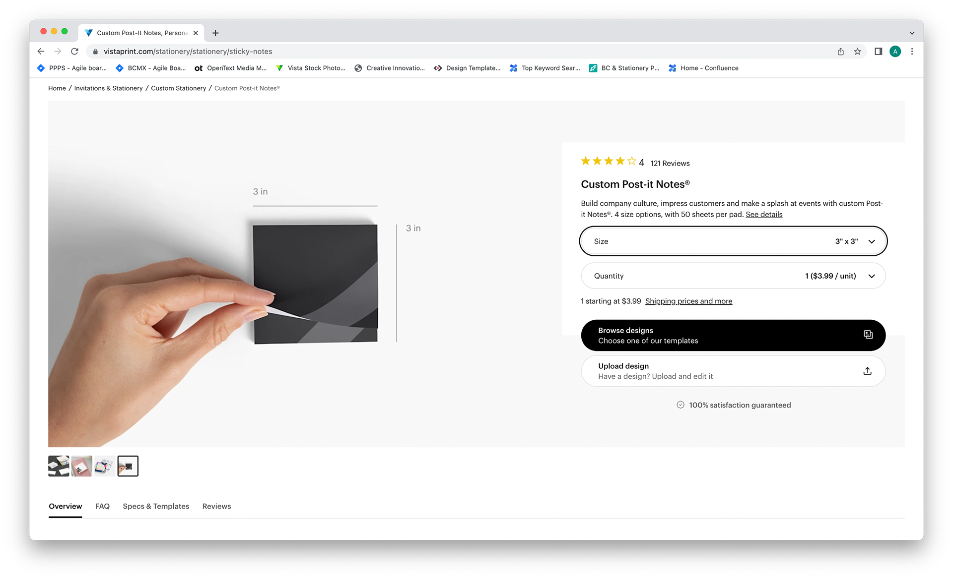Click the See details link
The width and height of the screenshot is (953, 579).
pyautogui.click(x=764, y=214)
